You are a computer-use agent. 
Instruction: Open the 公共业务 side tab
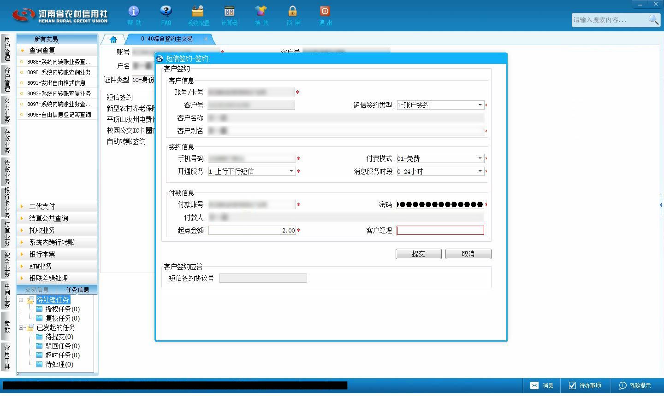7,110
